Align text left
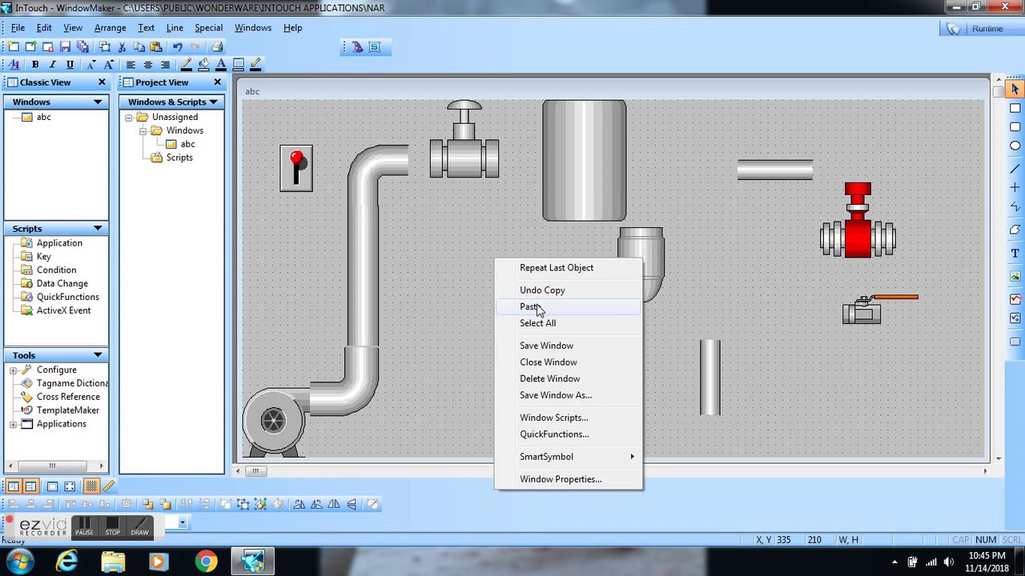 pos(131,65)
